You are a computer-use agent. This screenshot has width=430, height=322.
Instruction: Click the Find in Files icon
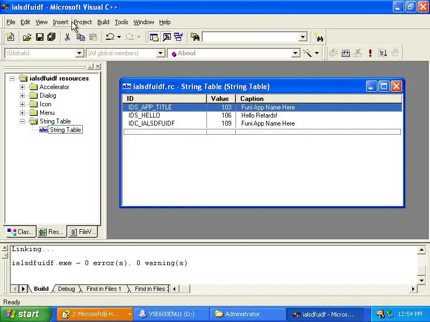pos(195,37)
